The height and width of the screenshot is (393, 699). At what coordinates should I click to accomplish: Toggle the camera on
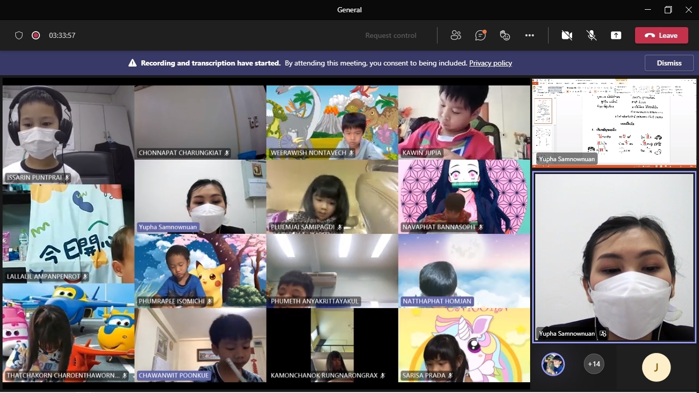(566, 35)
